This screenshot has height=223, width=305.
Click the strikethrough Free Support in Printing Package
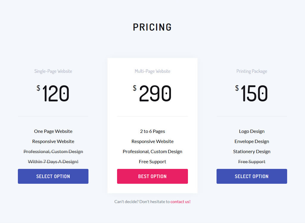coord(252,162)
